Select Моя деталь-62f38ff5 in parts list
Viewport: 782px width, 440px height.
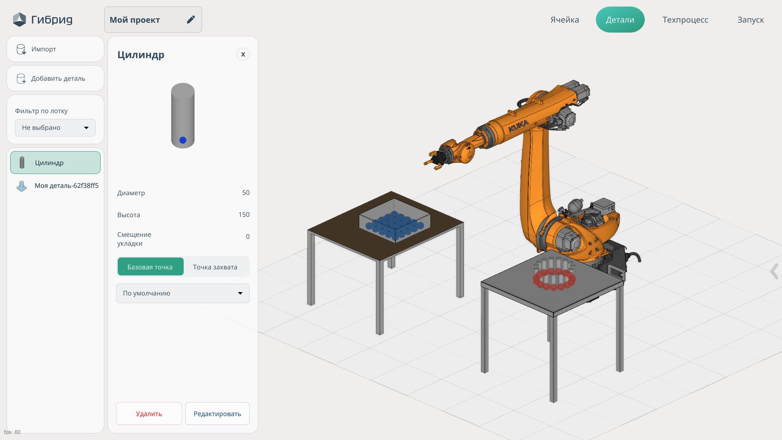coord(66,185)
